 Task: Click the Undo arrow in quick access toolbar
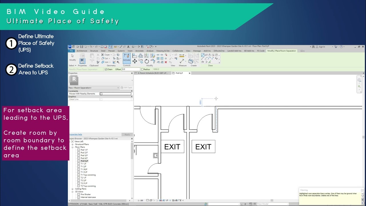[x=91, y=47]
